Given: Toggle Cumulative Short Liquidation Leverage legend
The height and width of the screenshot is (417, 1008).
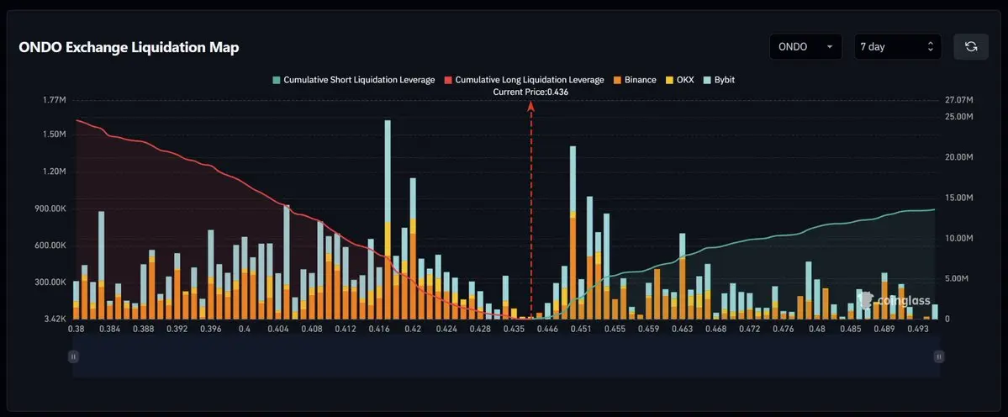Looking at the screenshot, I should coord(354,80).
